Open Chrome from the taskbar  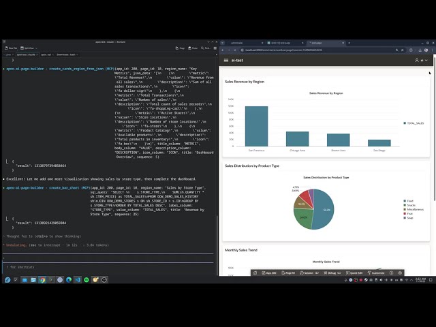(x=42, y=280)
